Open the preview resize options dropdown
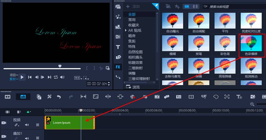266x140 pixels. 86,78
